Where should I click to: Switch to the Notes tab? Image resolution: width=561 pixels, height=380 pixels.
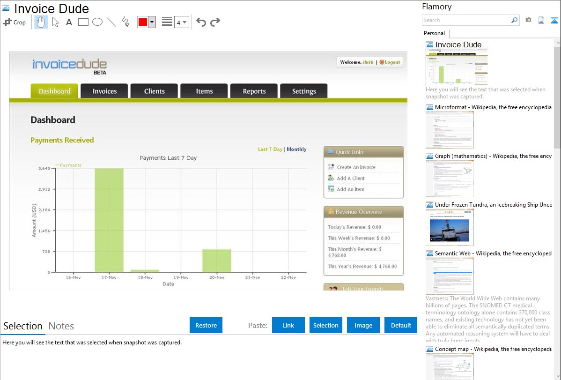point(61,326)
